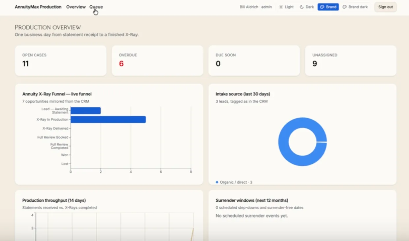Click the AnnuityMax Production title
Viewport: 409px width, 241px height.
coord(38,7)
